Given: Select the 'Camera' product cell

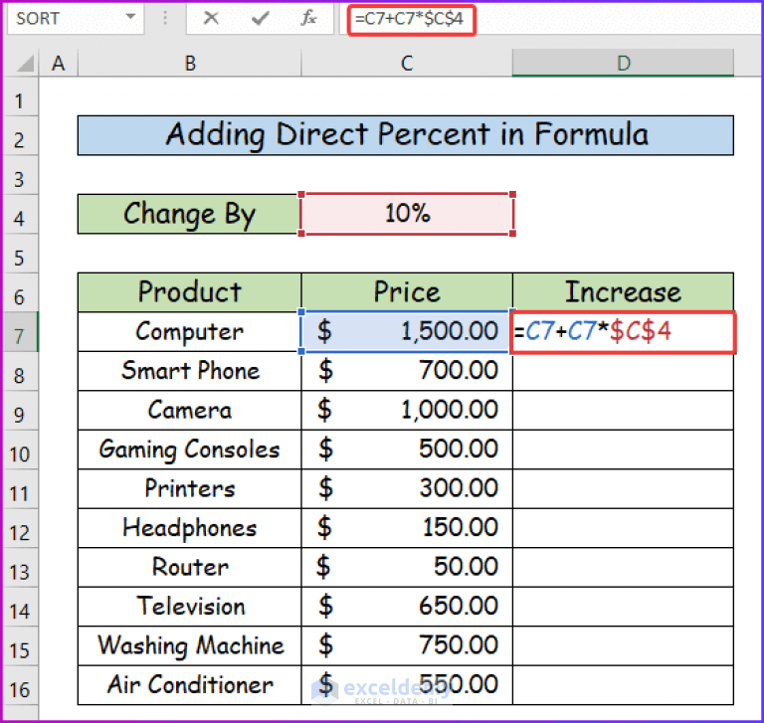Looking at the screenshot, I should click(190, 410).
